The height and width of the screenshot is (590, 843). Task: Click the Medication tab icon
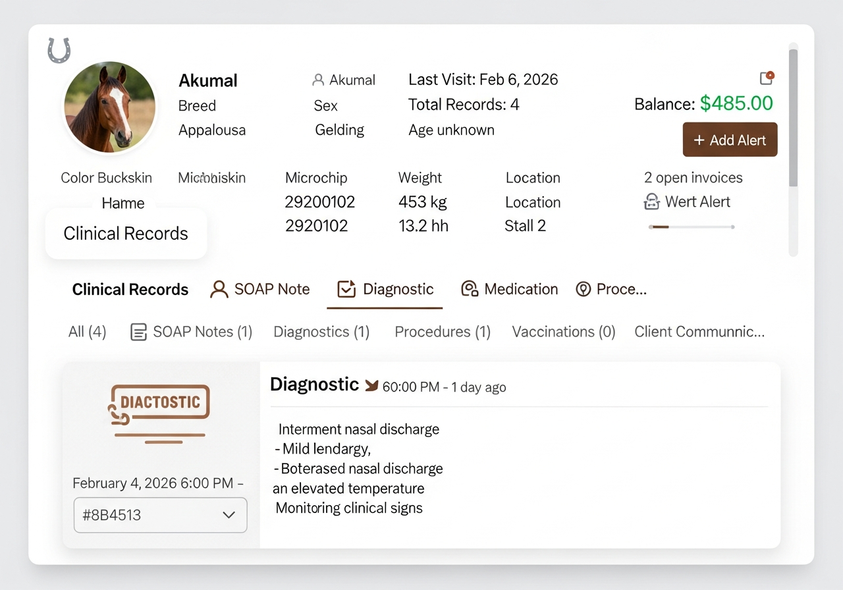coord(470,289)
